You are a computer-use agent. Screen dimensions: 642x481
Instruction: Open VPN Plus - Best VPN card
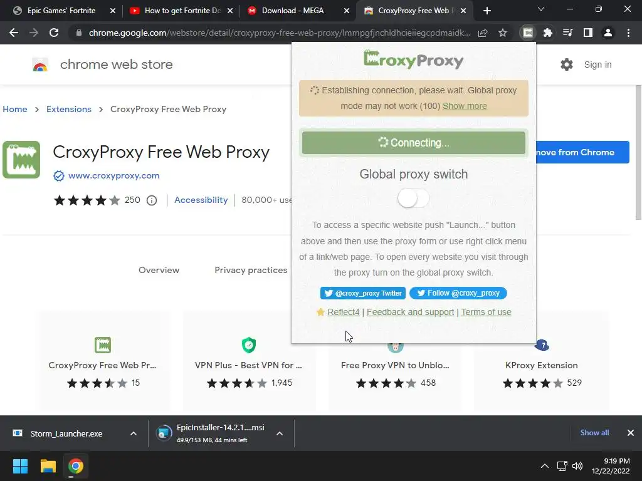click(x=248, y=361)
